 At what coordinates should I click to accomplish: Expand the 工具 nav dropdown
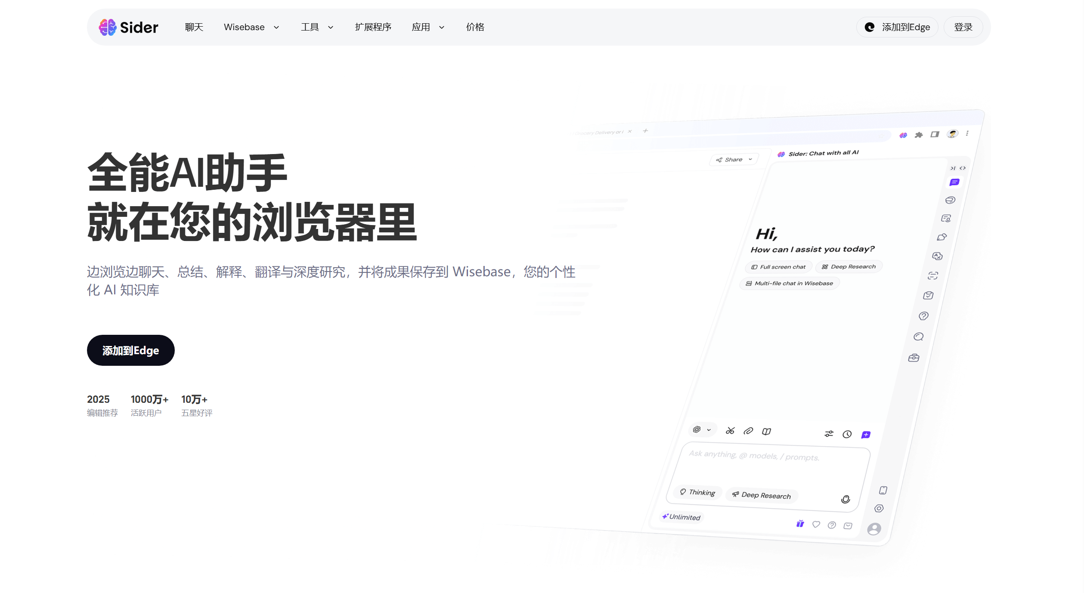[317, 27]
